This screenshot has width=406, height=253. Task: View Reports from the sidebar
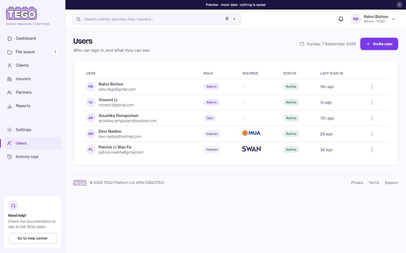point(33,106)
